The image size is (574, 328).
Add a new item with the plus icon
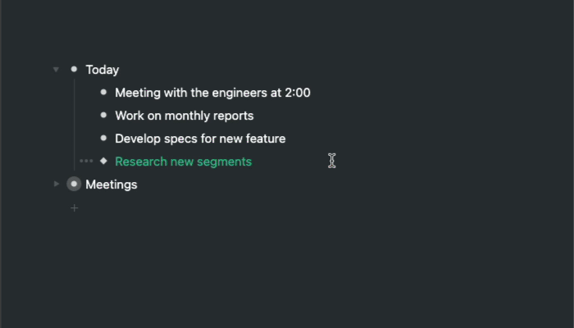pyautogui.click(x=75, y=208)
